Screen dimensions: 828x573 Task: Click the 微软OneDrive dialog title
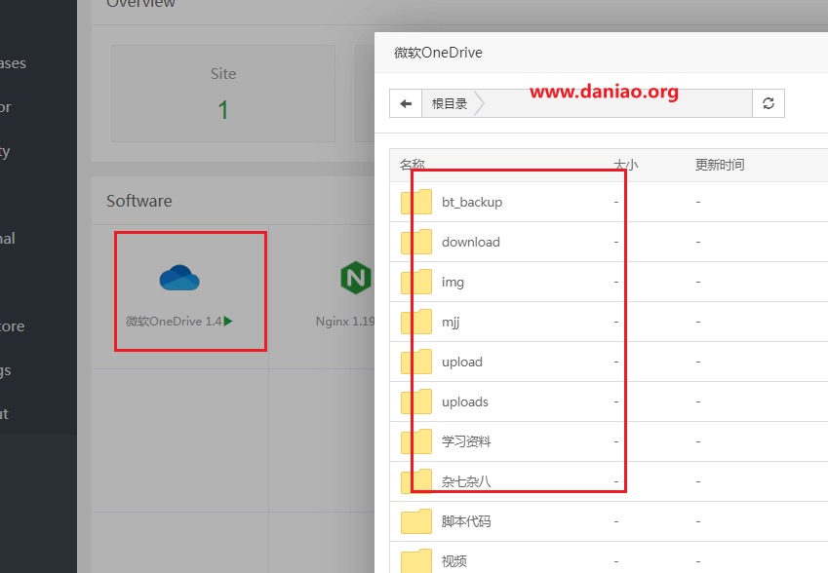(x=438, y=53)
